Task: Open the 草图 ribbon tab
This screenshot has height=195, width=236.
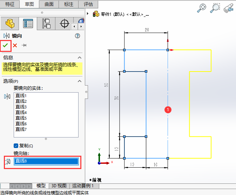Action: (x=29, y=4)
